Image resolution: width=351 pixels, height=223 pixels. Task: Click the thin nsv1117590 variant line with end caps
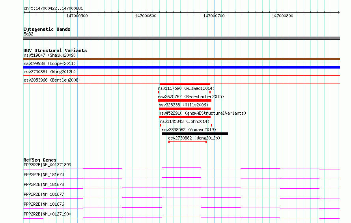pos(184,92)
